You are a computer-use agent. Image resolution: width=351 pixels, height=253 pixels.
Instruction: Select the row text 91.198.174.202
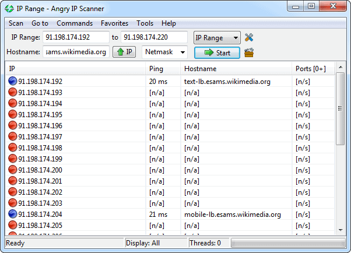tap(40, 192)
